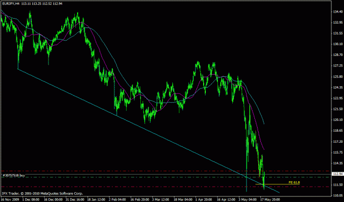Click the 132.95 price scale label
This screenshot has height=202, width=344.
click(x=338, y=23)
